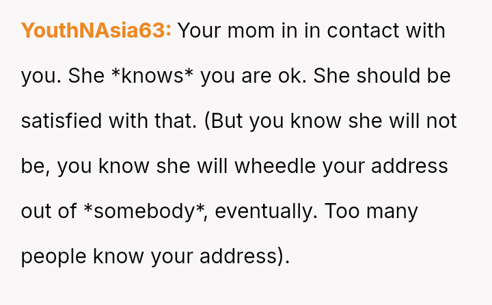Screen dimensions: 492x305
Task: Click the word "that" in the third line
Action: [x=178, y=121]
